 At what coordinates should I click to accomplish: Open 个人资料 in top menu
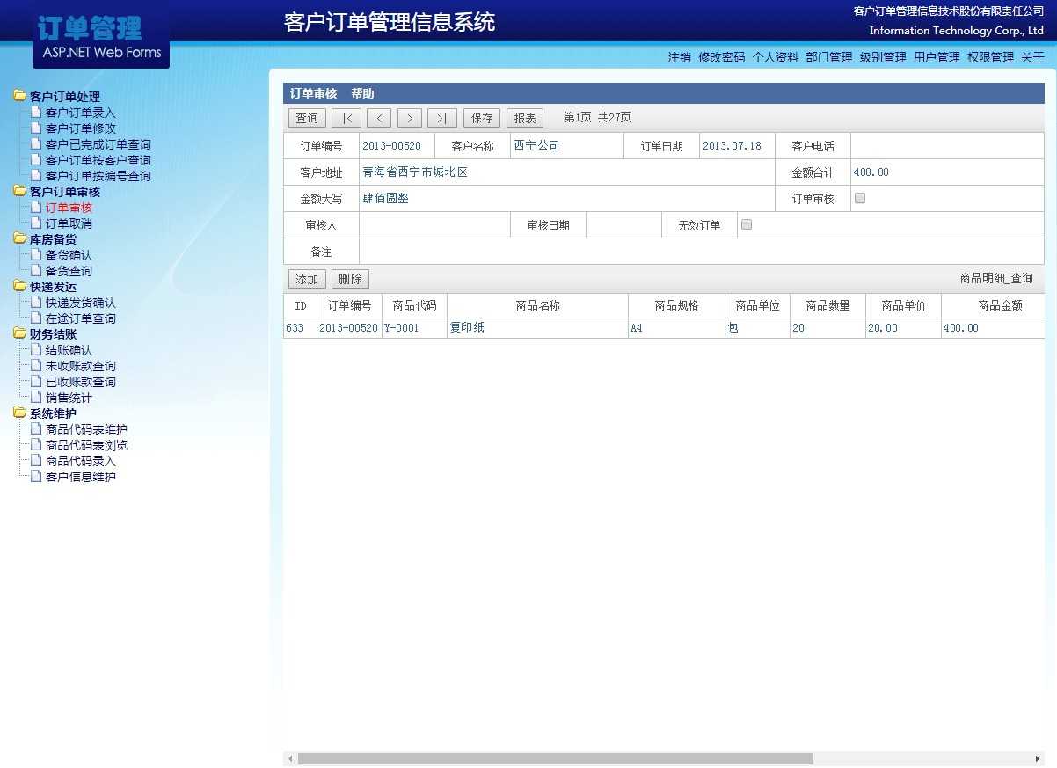775,57
